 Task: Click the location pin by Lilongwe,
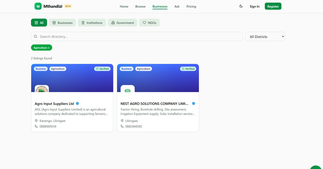[122, 121]
